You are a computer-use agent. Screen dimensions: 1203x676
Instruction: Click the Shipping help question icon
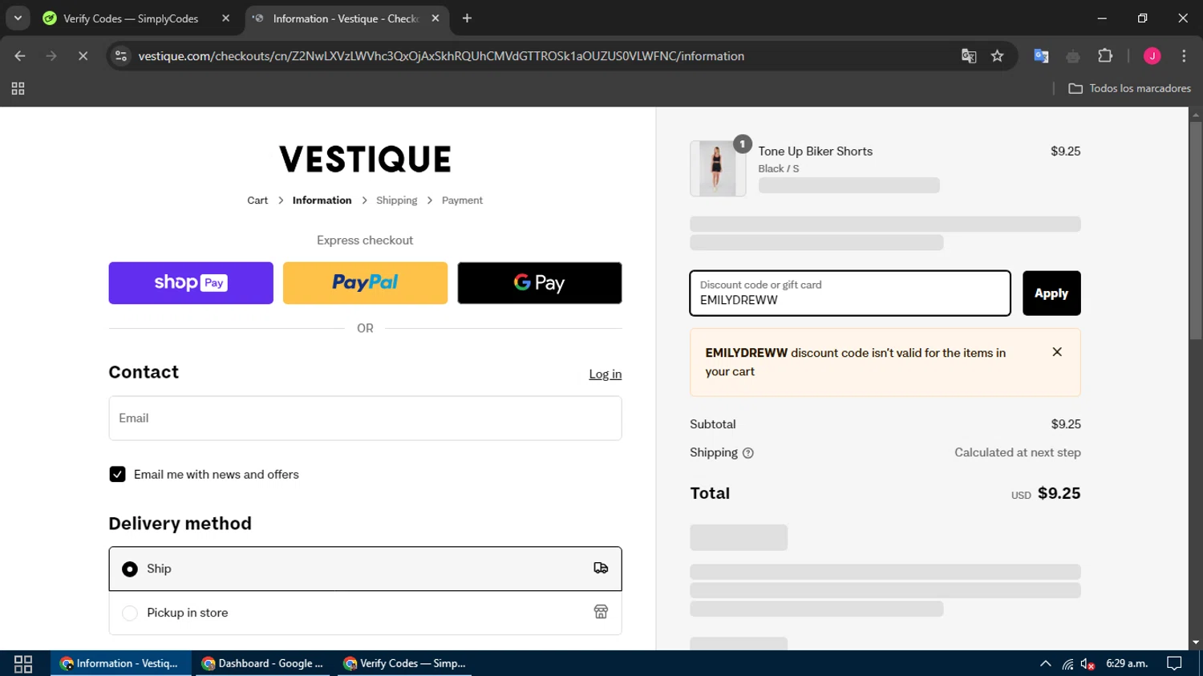click(x=748, y=453)
